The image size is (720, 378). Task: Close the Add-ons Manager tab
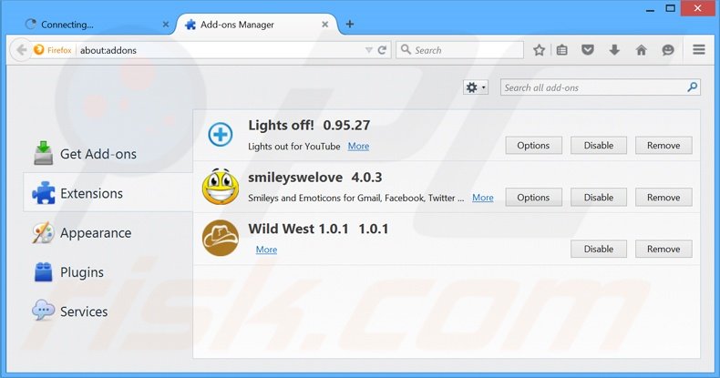[324, 25]
